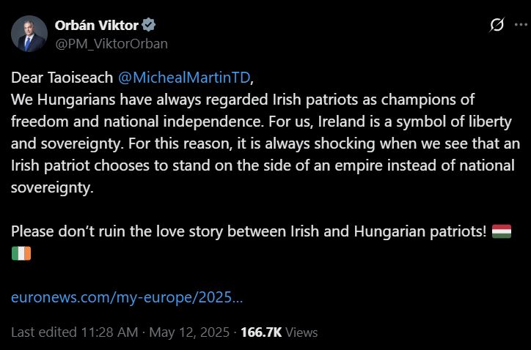The width and height of the screenshot is (531, 350).
Task: Click the Hungarian flag emoji
Action: [x=502, y=231]
